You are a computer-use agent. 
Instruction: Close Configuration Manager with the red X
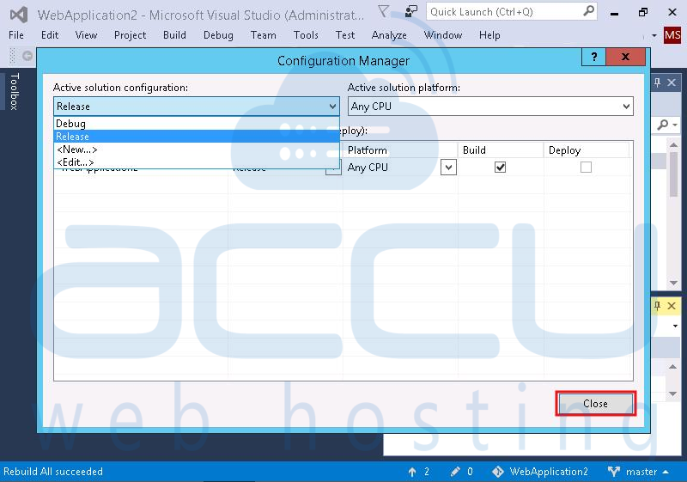(625, 57)
